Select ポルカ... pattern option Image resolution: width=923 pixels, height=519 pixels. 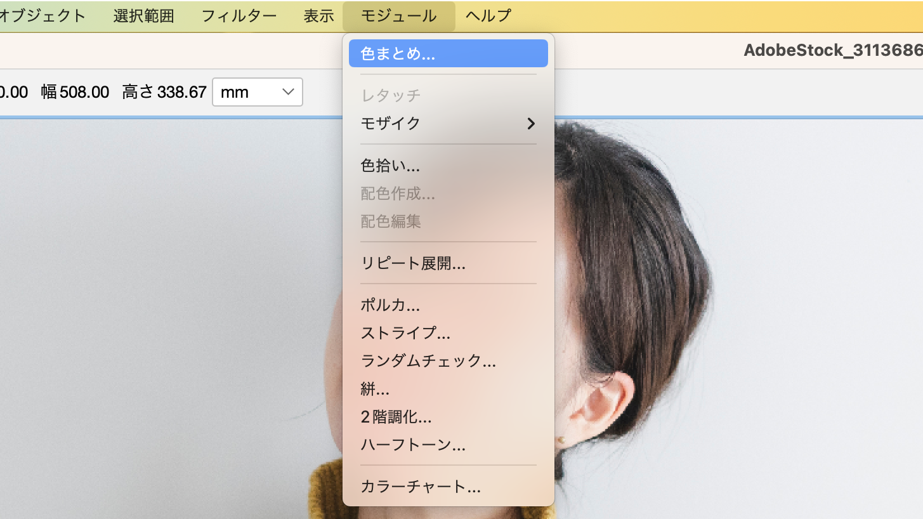click(390, 305)
